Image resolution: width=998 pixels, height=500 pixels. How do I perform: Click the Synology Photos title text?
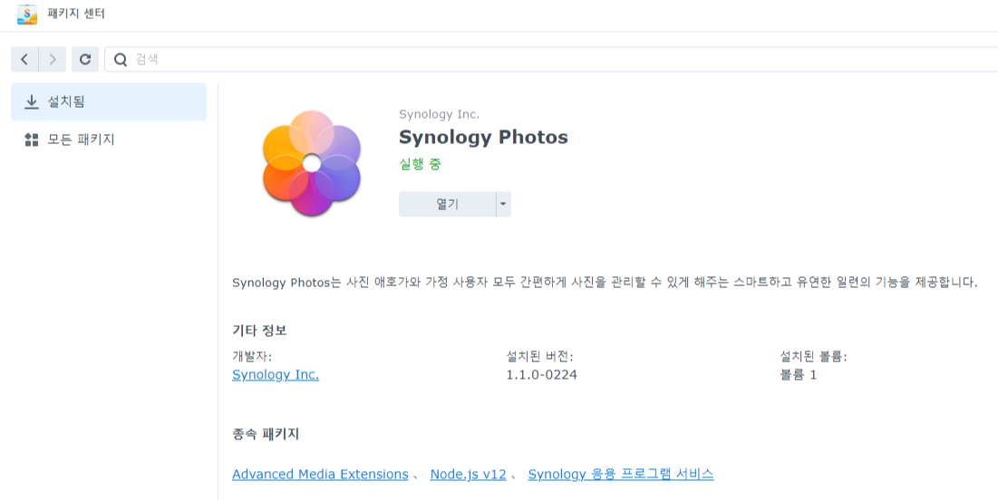coord(483,137)
